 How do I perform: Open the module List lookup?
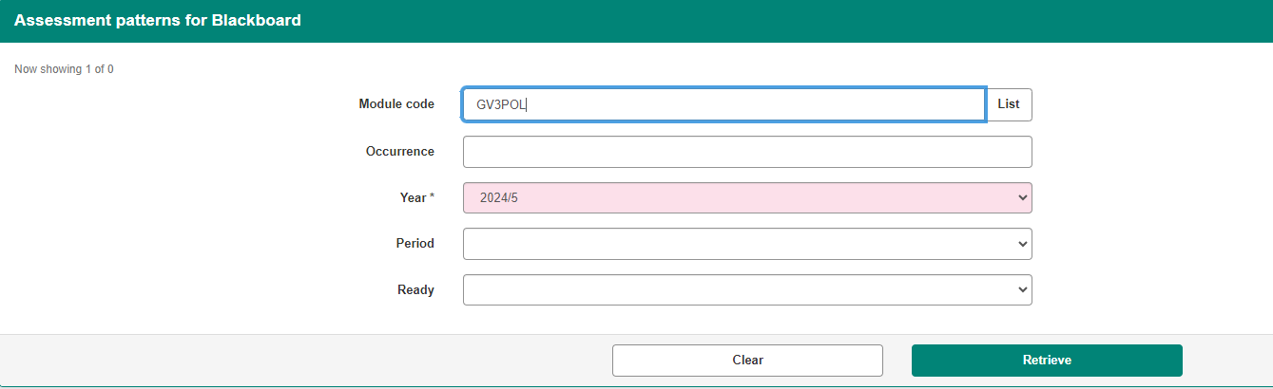pyautogui.click(x=1009, y=104)
